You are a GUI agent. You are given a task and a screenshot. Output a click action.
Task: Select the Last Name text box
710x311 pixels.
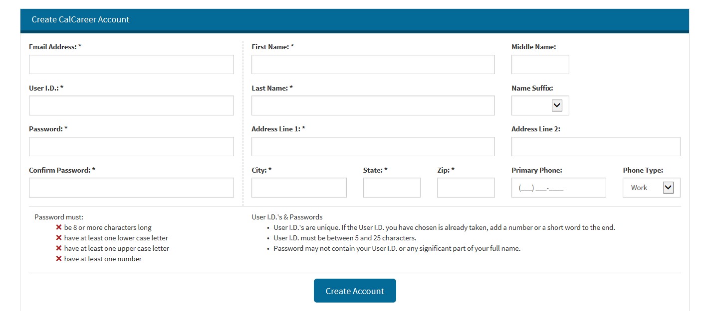(373, 105)
